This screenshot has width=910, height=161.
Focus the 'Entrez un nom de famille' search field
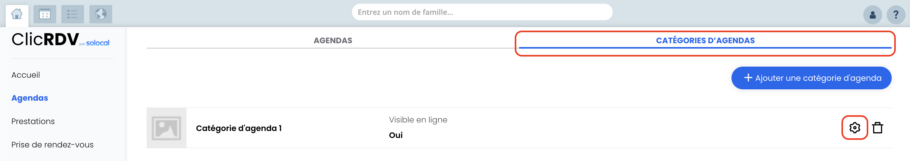pyautogui.click(x=482, y=12)
